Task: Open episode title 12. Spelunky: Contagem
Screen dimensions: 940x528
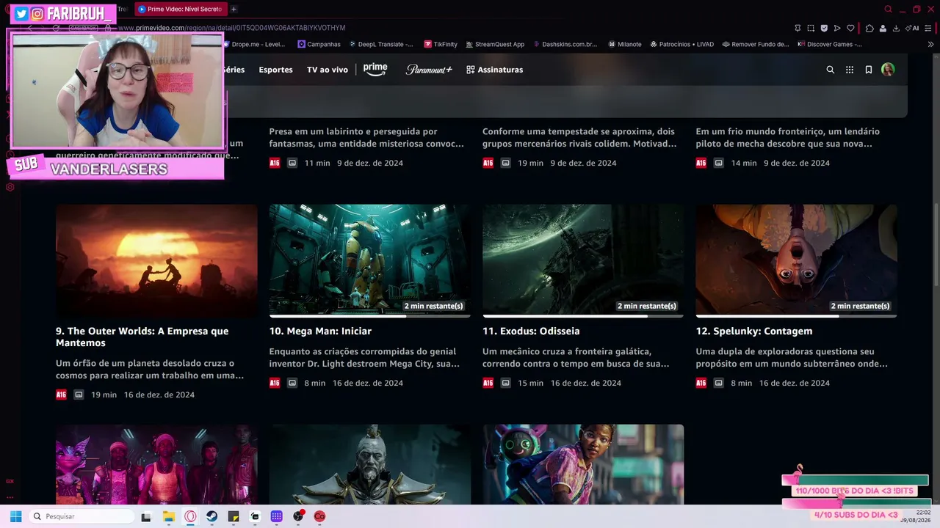Action: (754, 331)
